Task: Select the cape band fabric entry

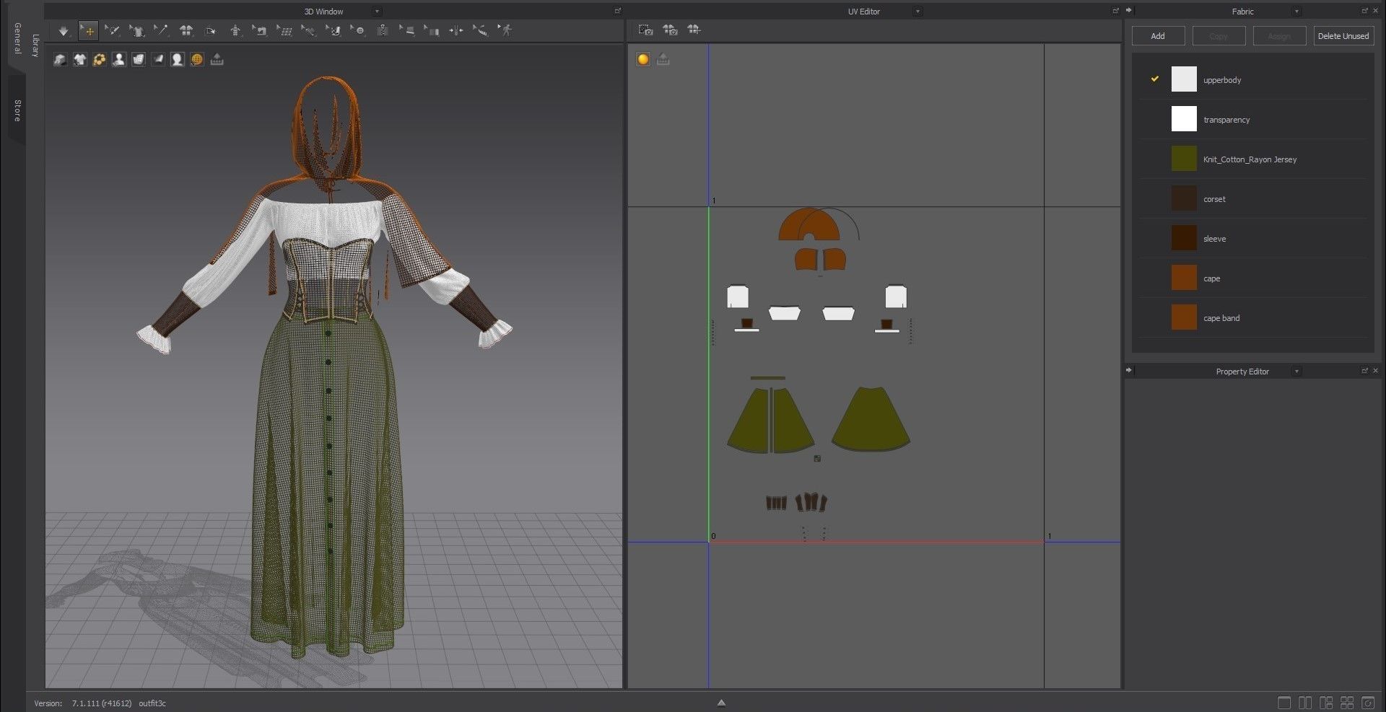Action: coord(1252,317)
